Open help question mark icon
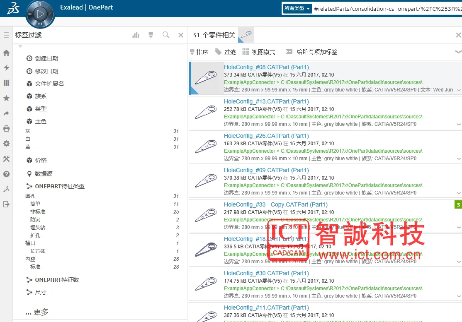The height and width of the screenshot is (322, 462). coord(6,174)
